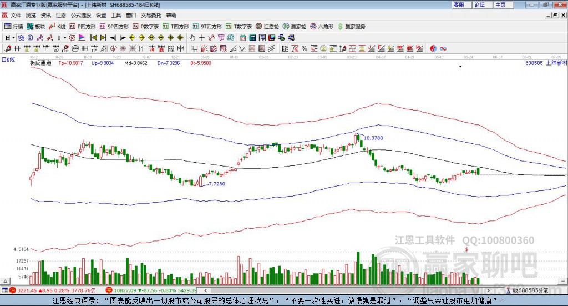The image size is (568, 306).
Task: Toggle the pink flag indicator icon
Action: tap(82, 38)
